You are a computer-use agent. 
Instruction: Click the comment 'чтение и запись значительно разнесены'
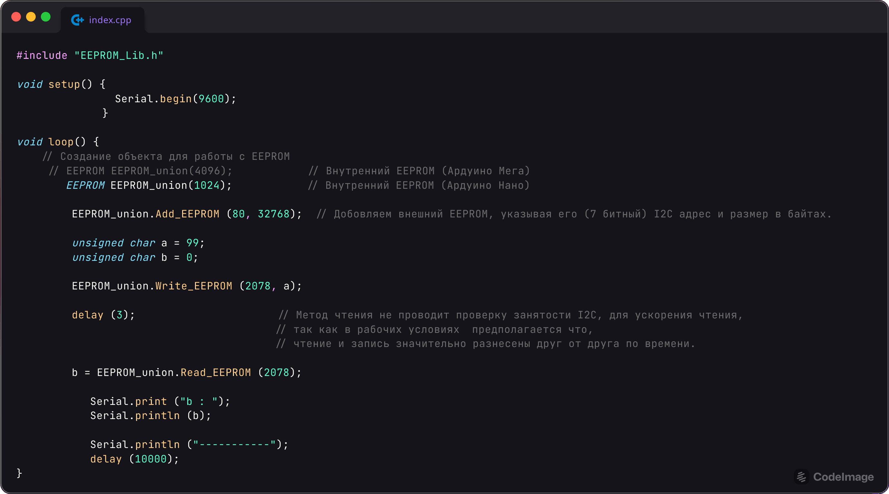[486, 343]
